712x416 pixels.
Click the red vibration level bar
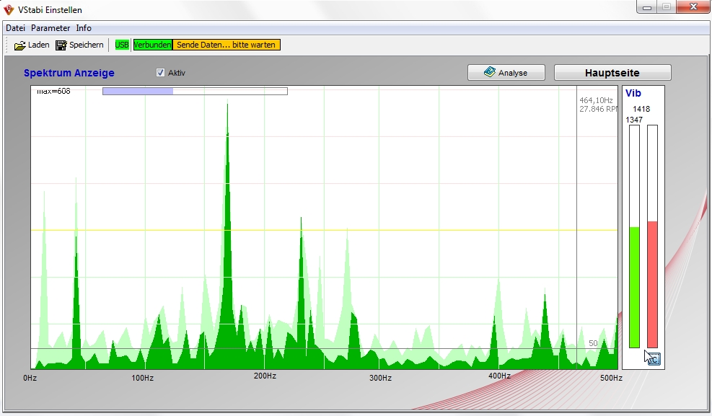pos(652,284)
